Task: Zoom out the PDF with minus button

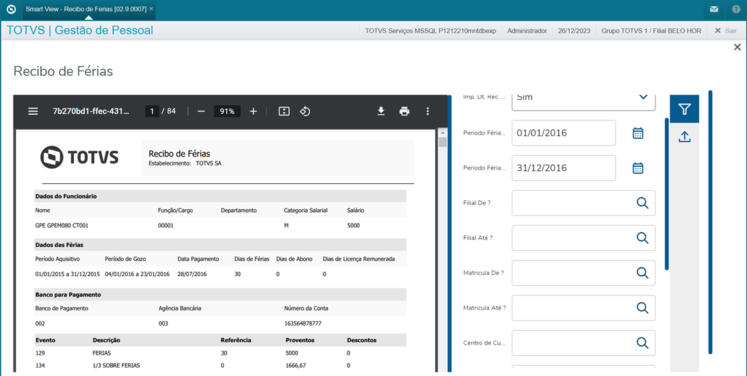Action: pos(201,111)
